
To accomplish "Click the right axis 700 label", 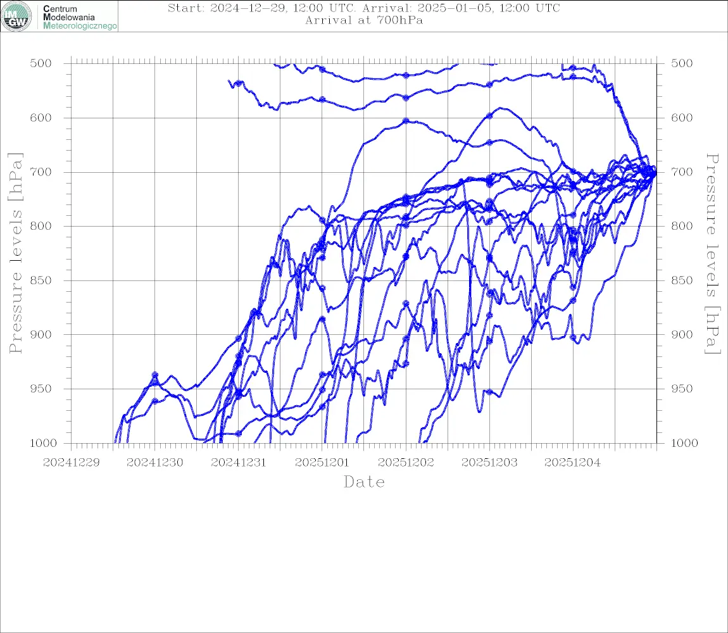I will pyautogui.click(x=682, y=172).
